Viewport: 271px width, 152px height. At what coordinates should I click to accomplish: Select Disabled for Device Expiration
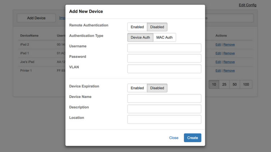[157, 88]
